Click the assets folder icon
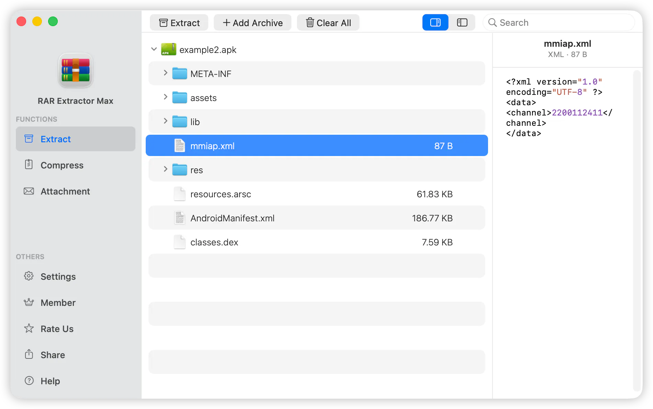653x409 pixels. tap(179, 98)
